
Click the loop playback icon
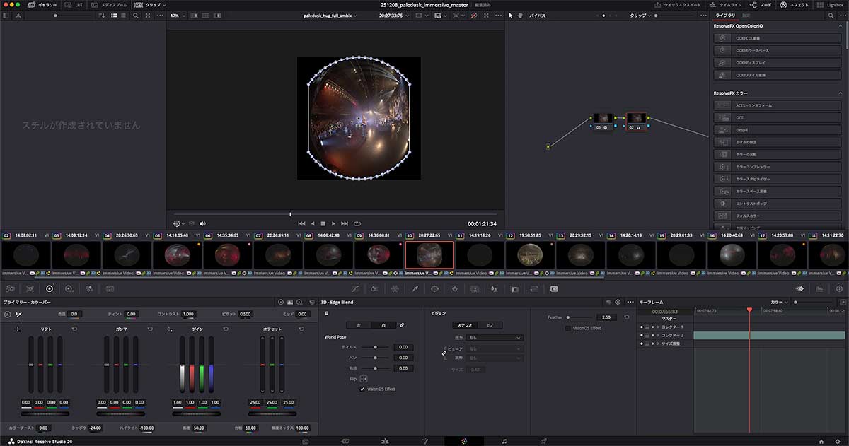click(x=357, y=223)
